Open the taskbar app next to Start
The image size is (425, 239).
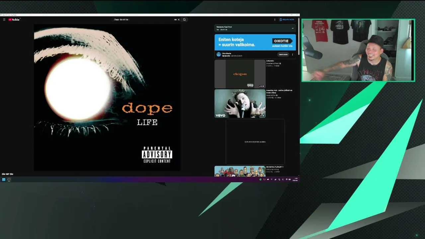click(x=9, y=180)
